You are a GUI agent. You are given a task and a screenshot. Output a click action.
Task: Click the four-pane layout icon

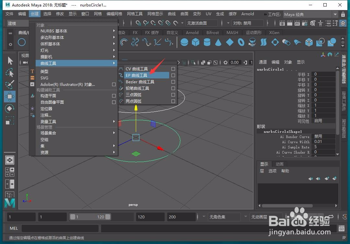pos(10,172)
